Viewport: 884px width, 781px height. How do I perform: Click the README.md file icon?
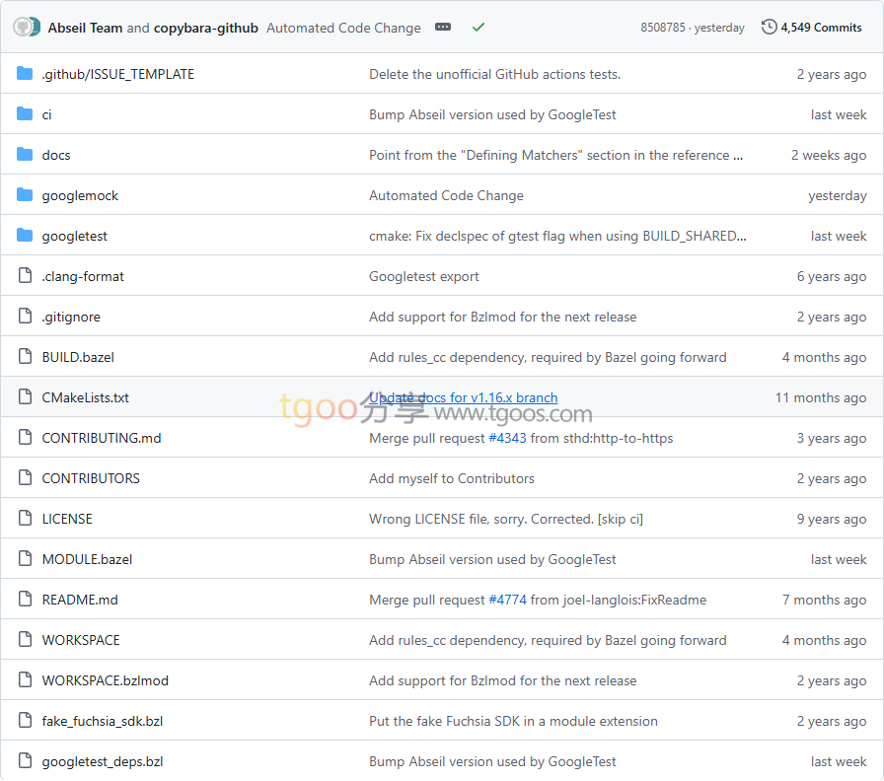[26, 599]
